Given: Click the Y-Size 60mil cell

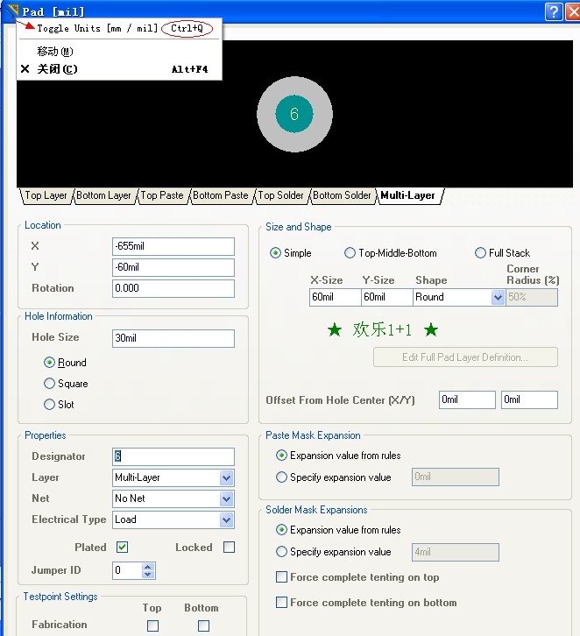Looking at the screenshot, I should click(x=387, y=297).
